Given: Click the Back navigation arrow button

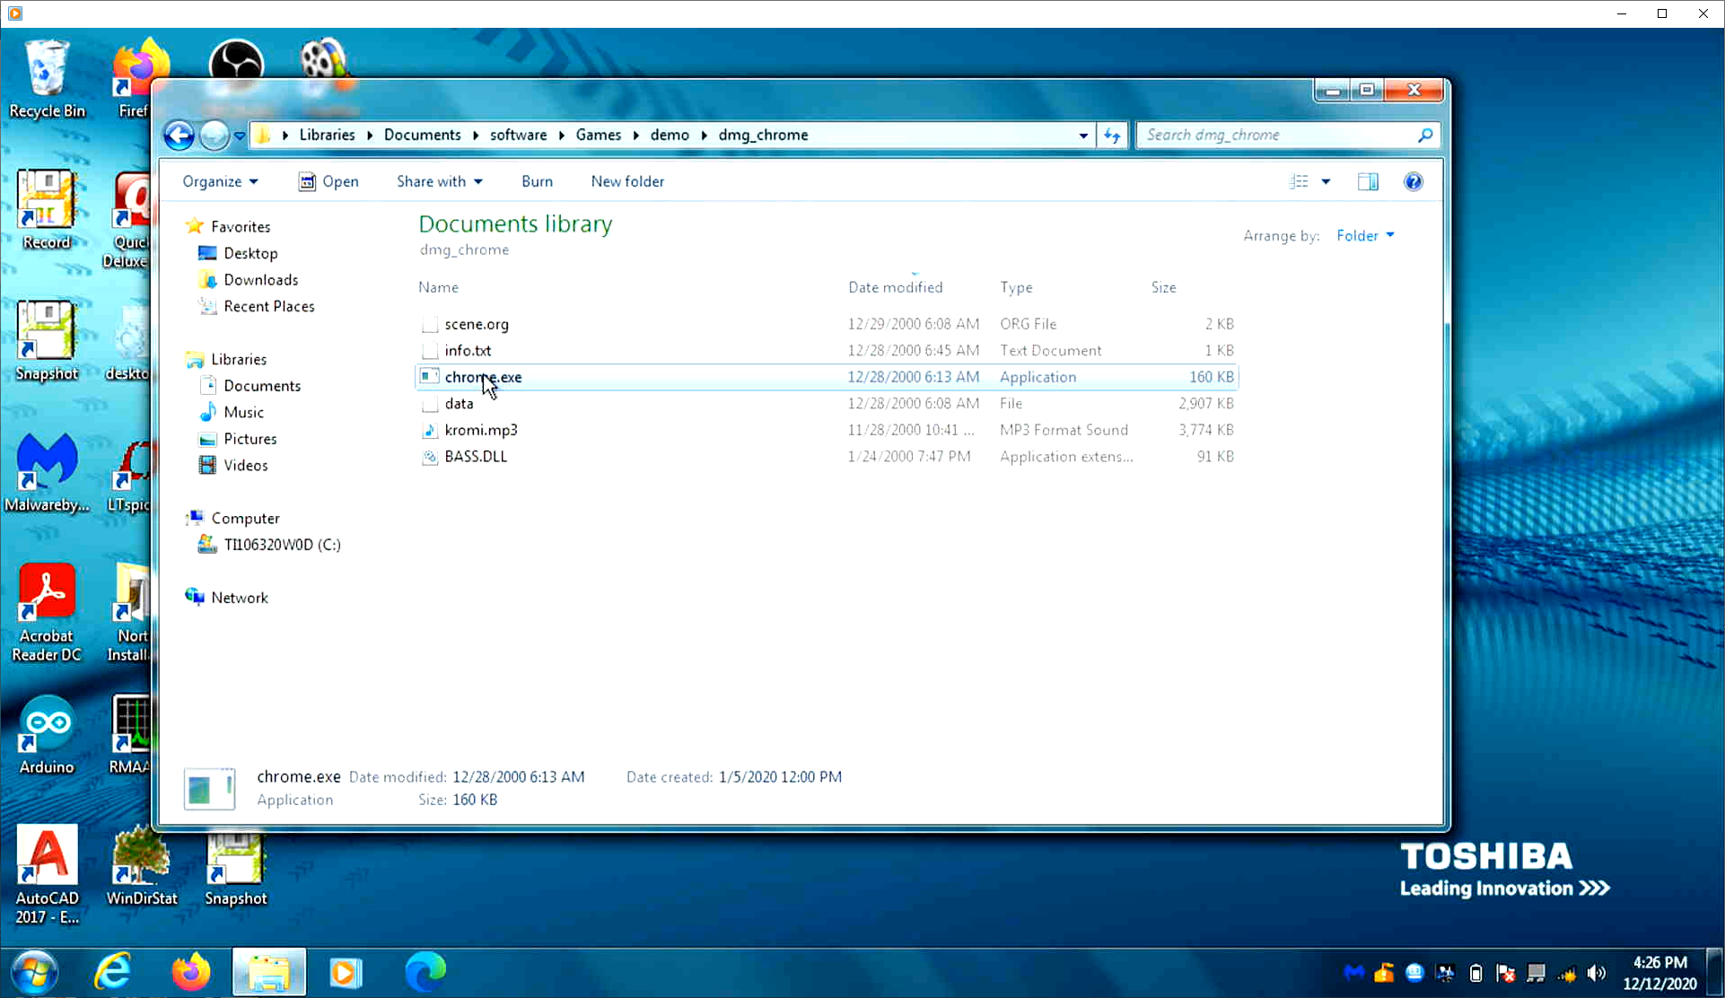Looking at the screenshot, I should 179,135.
